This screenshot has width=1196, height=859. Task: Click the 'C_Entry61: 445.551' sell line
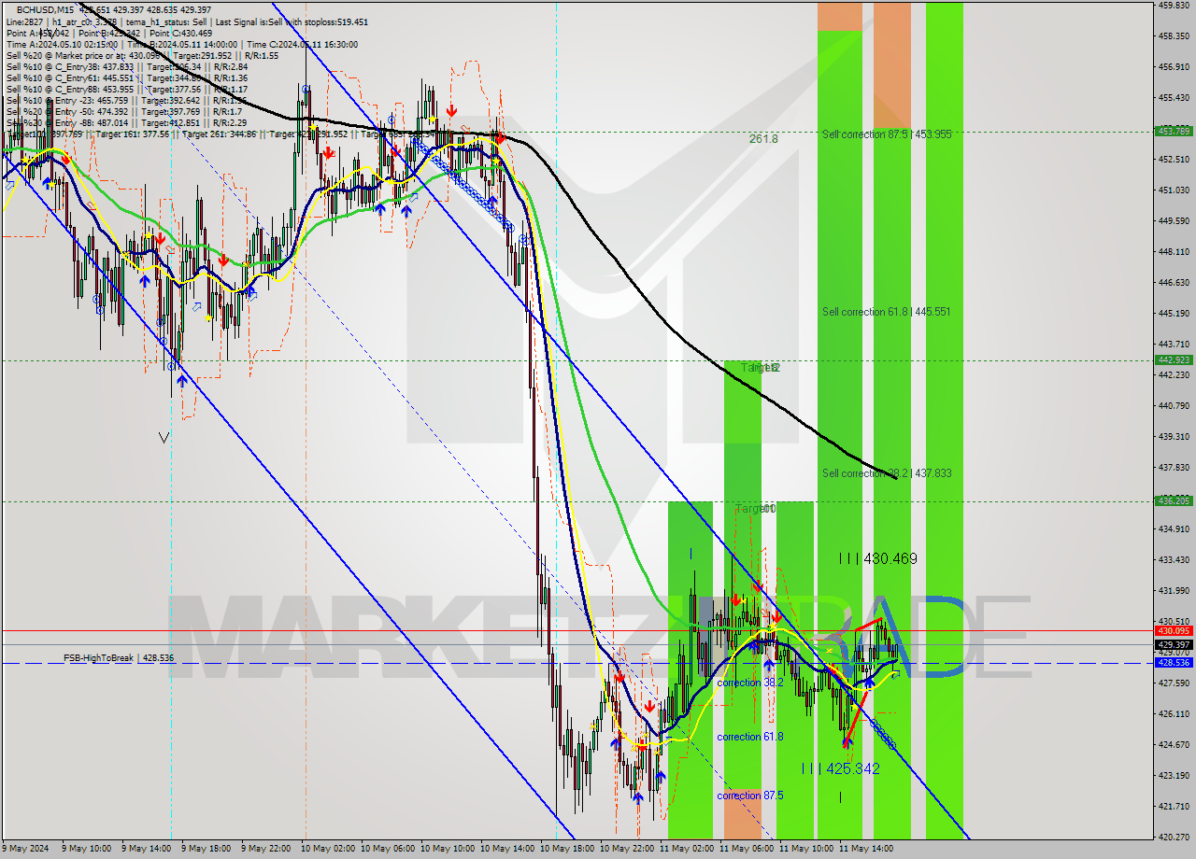[126, 77]
